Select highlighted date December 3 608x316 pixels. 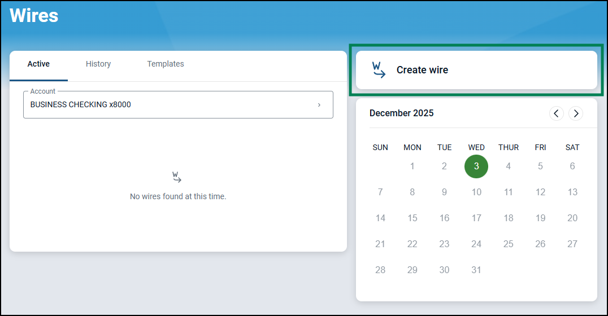click(476, 166)
